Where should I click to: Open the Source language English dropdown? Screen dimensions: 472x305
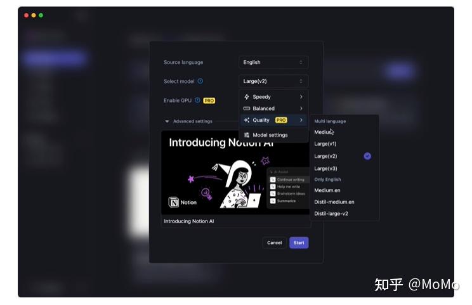[273, 62]
